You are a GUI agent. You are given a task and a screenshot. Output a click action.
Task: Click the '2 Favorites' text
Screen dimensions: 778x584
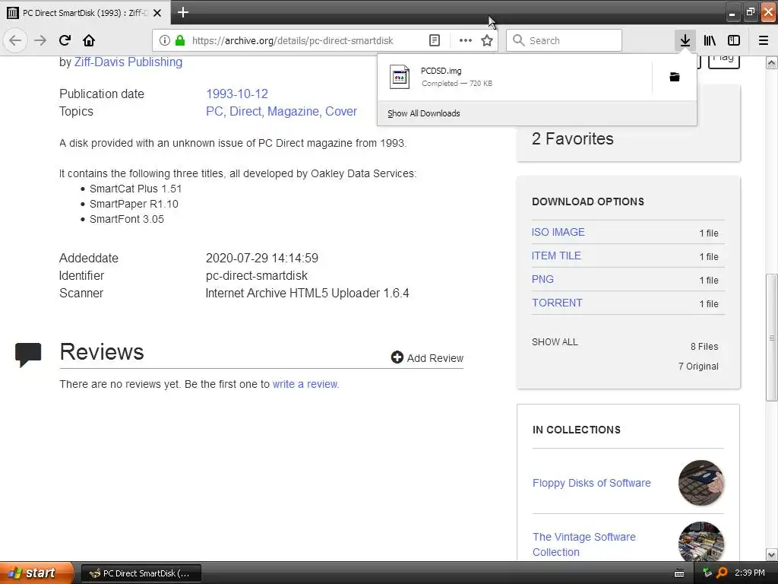pos(573,138)
